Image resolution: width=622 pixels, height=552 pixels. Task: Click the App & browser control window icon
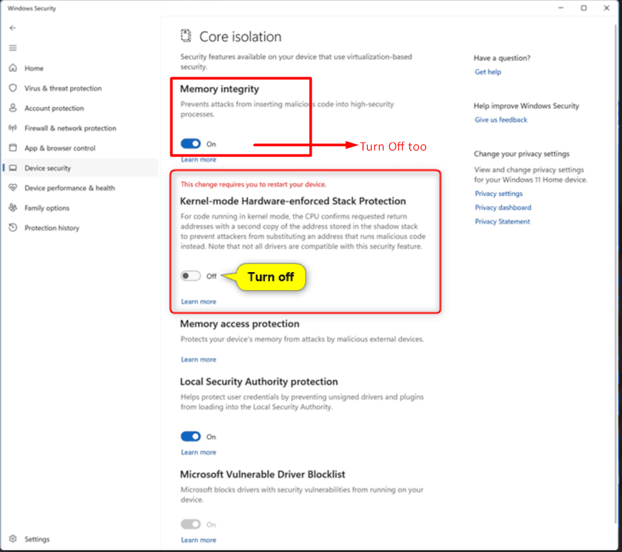tap(13, 147)
